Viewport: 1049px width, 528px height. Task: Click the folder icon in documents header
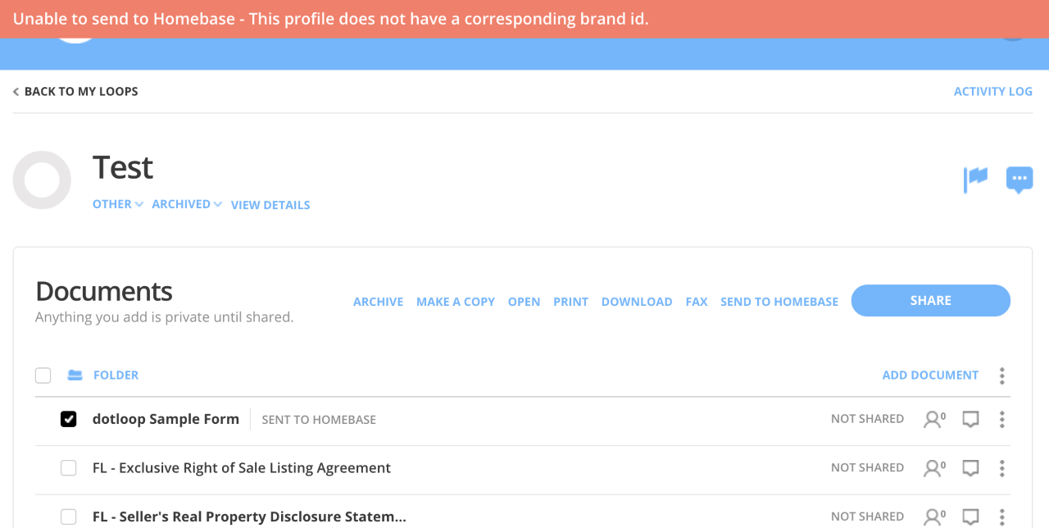(x=75, y=376)
